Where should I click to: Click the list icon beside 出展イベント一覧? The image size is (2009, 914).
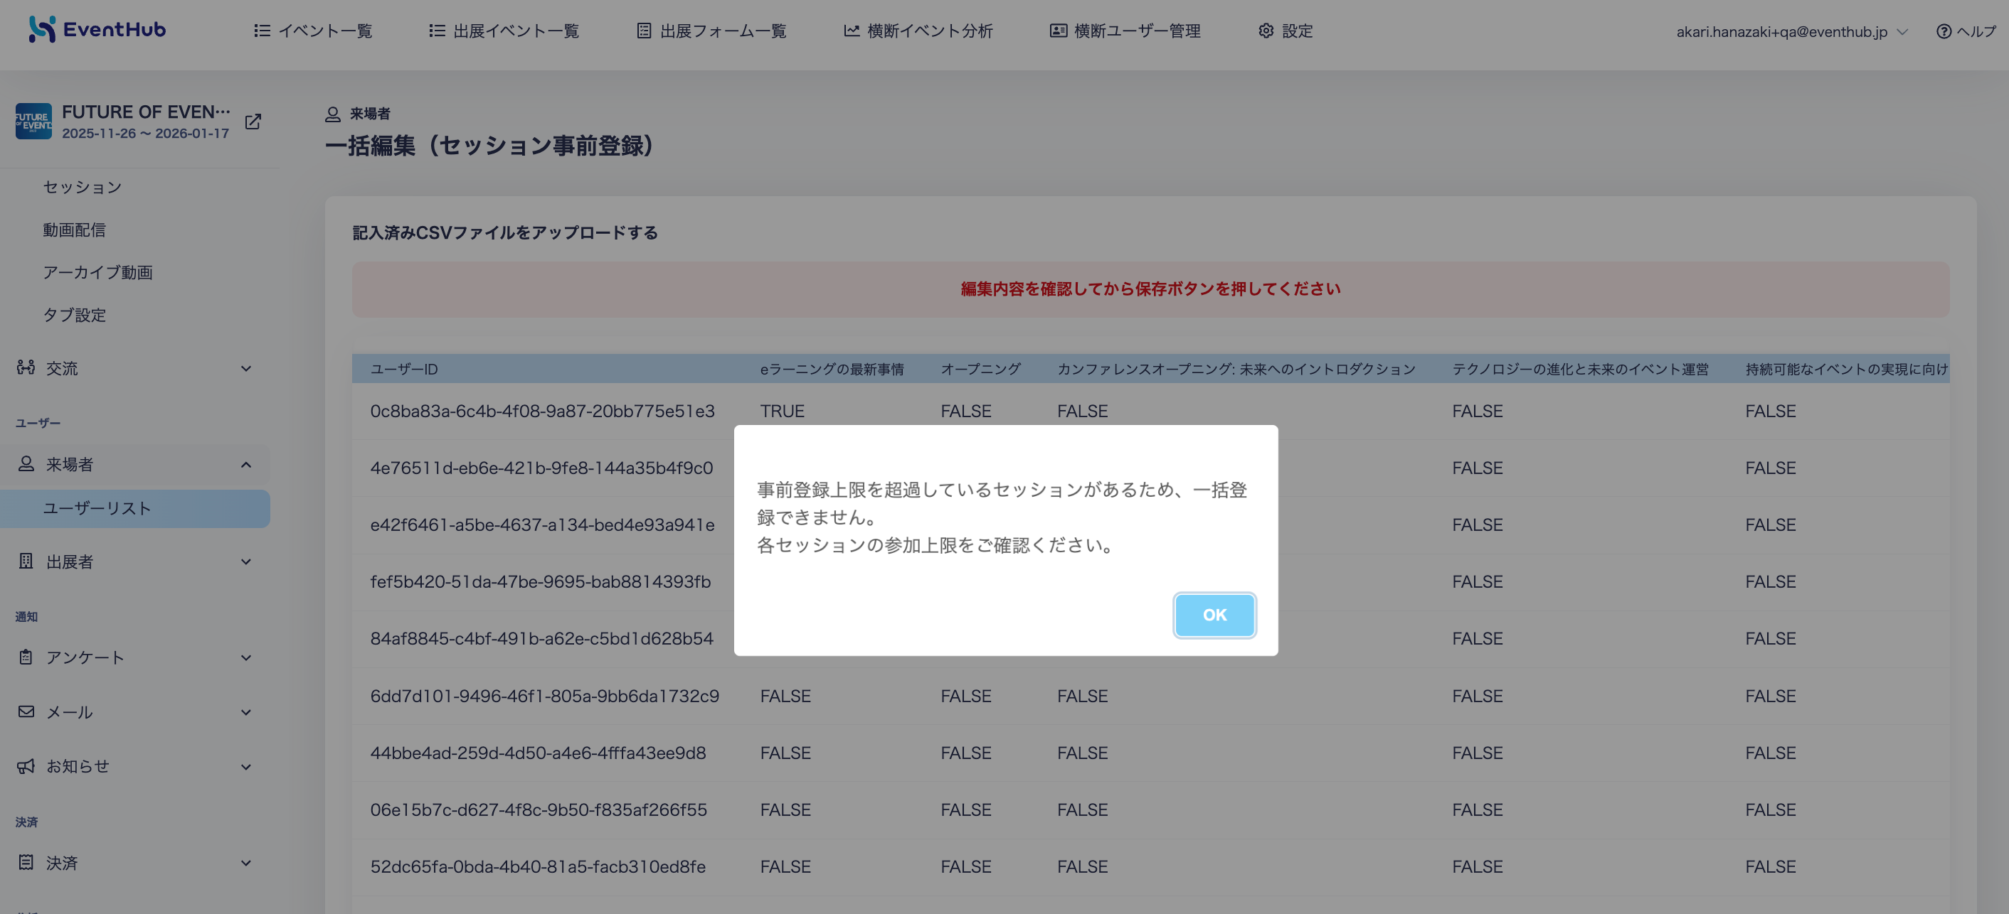(x=437, y=31)
